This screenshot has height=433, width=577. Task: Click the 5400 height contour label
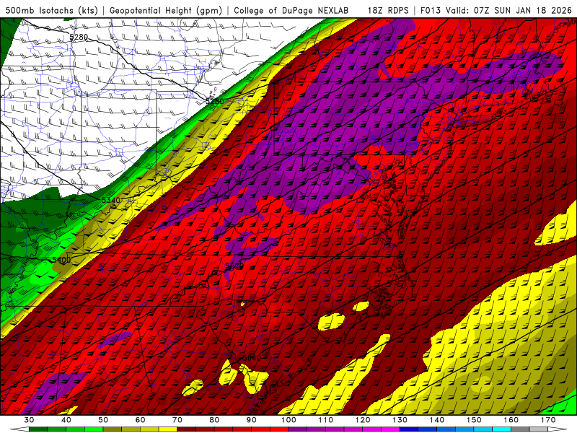(61, 260)
